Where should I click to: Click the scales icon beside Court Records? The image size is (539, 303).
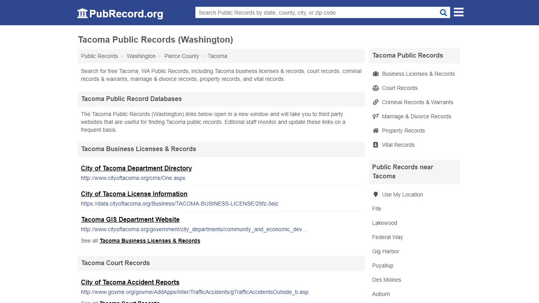pyautogui.click(x=376, y=88)
